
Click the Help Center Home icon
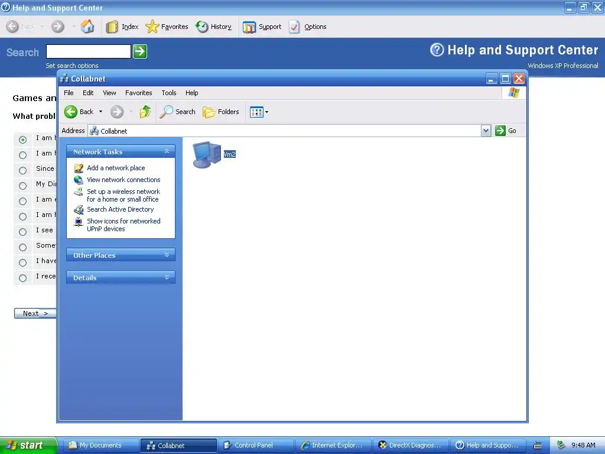87,27
